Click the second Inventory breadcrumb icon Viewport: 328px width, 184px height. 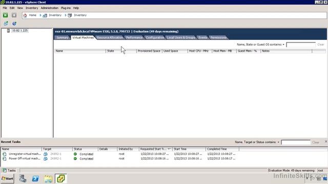[70, 15]
